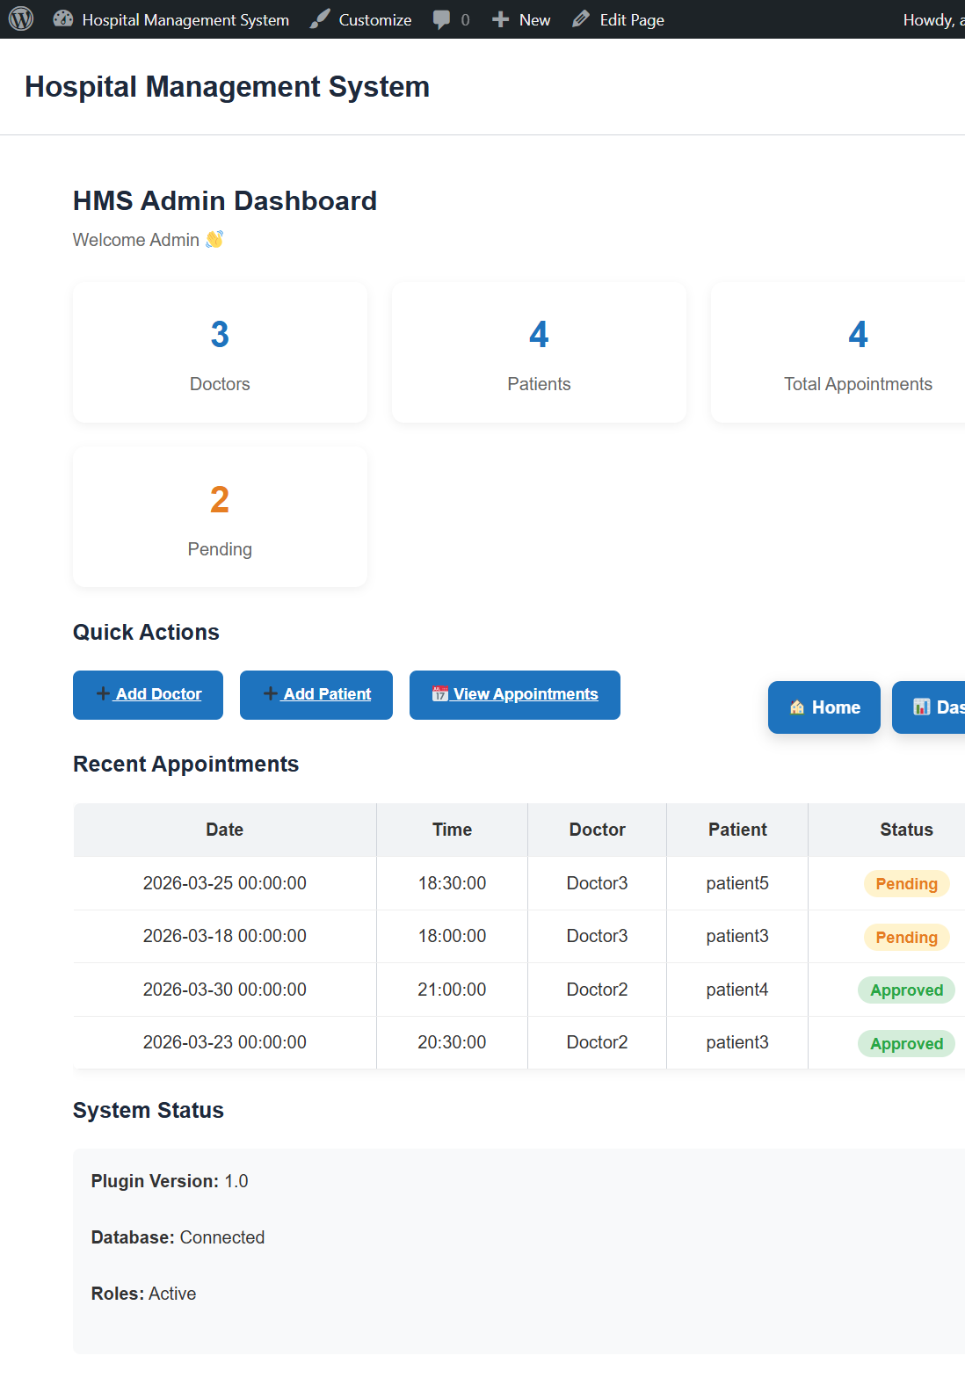The height and width of the screenshot is (1385, 965).
Task: Click the 18:00:00 time cell
Action: tap(452, 936)
